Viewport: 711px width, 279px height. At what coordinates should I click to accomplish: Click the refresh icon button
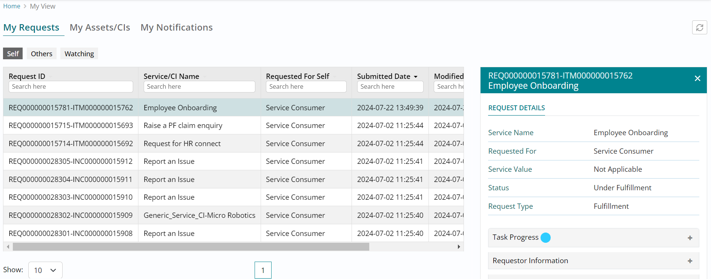(x=699, y=28)
